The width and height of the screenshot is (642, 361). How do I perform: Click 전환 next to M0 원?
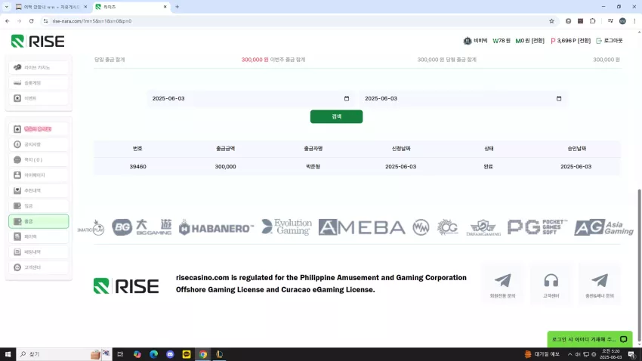pyautogui.click(x=538, y=41)
